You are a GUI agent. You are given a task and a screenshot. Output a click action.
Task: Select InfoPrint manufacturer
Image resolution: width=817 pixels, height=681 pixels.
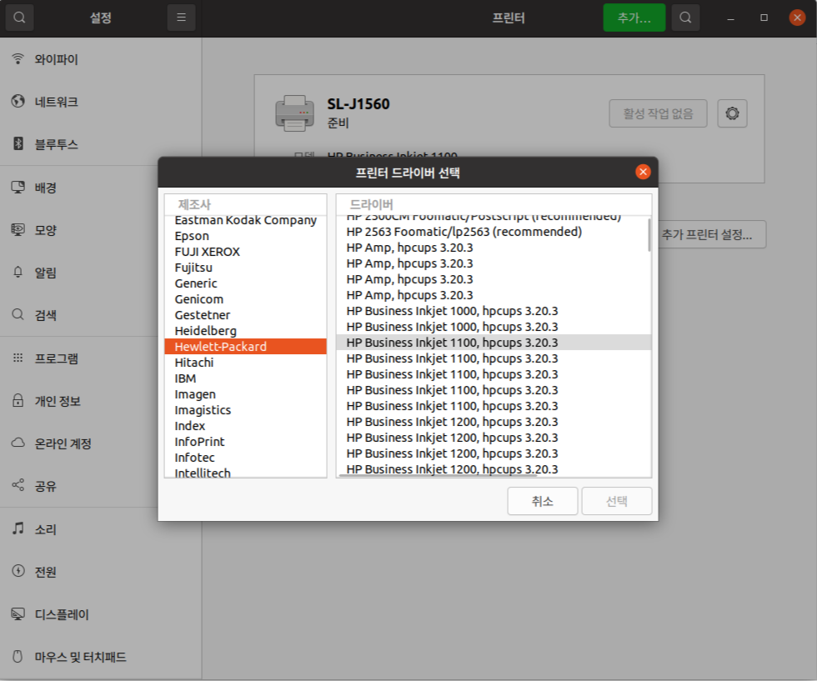tap(245, 441)
